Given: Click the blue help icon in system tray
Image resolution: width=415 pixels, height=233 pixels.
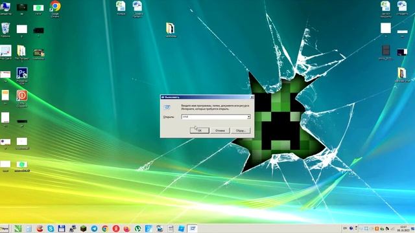Looking at the screenshot, I should pos(351,228).
